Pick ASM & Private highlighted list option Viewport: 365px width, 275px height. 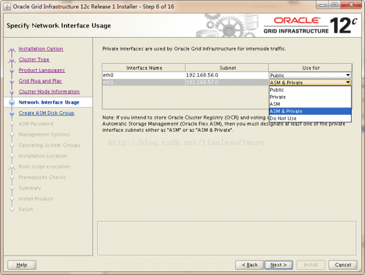click(310, 111)
